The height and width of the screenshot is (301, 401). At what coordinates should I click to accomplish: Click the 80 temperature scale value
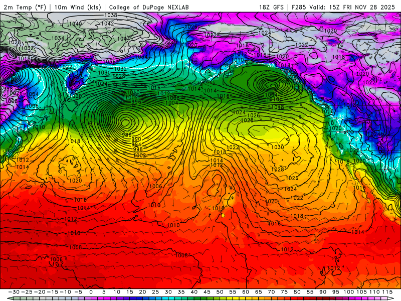coord(297,292)
